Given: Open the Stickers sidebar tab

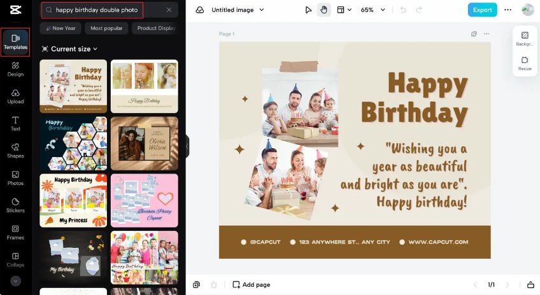Looking at the screenshot, I should [15, 205].
